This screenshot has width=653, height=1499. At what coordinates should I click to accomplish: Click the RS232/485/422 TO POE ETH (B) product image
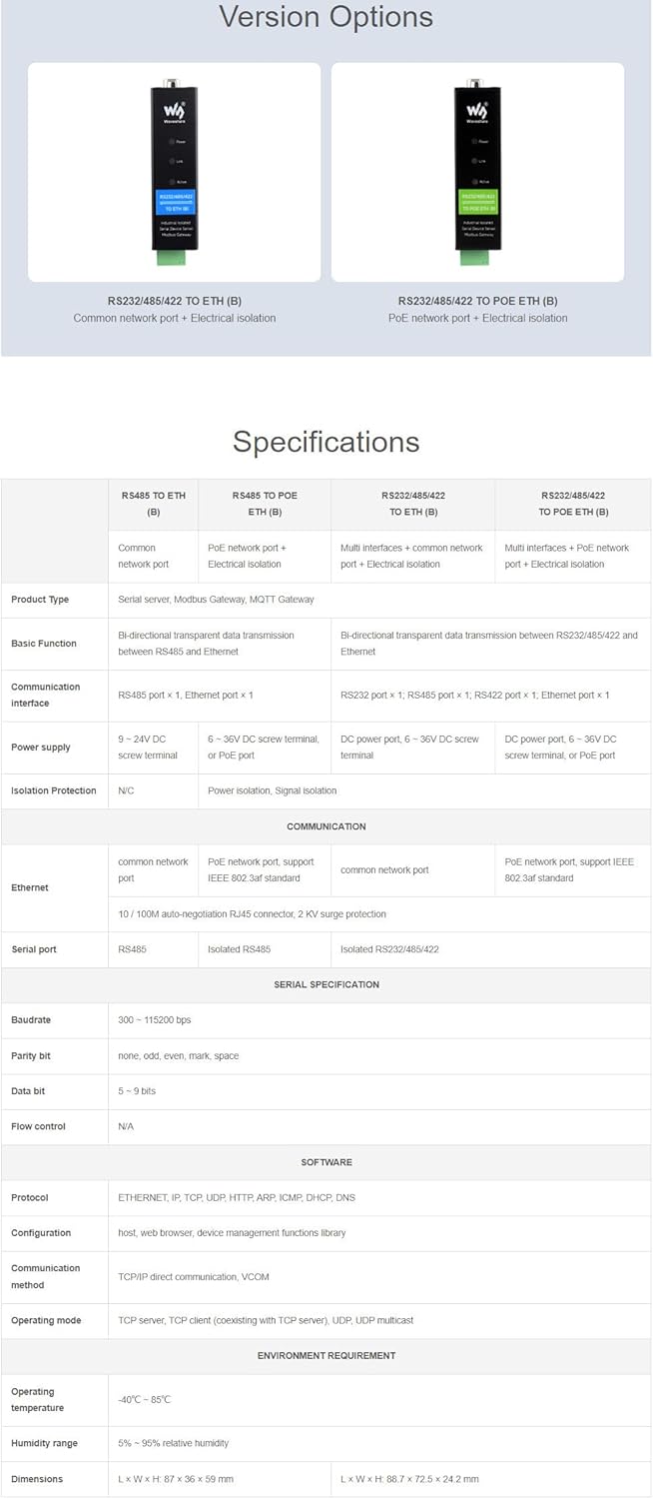click(x=477, y=172)
